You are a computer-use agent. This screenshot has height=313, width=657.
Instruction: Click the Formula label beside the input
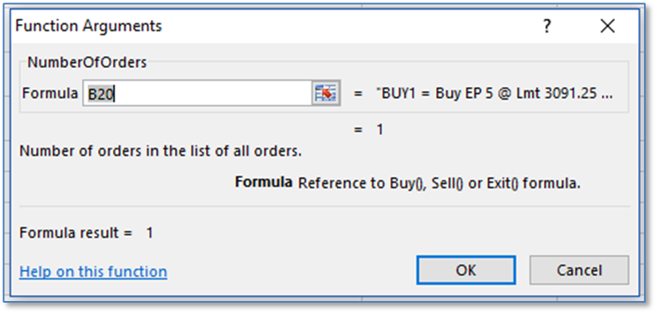click(x=50, y=94)
